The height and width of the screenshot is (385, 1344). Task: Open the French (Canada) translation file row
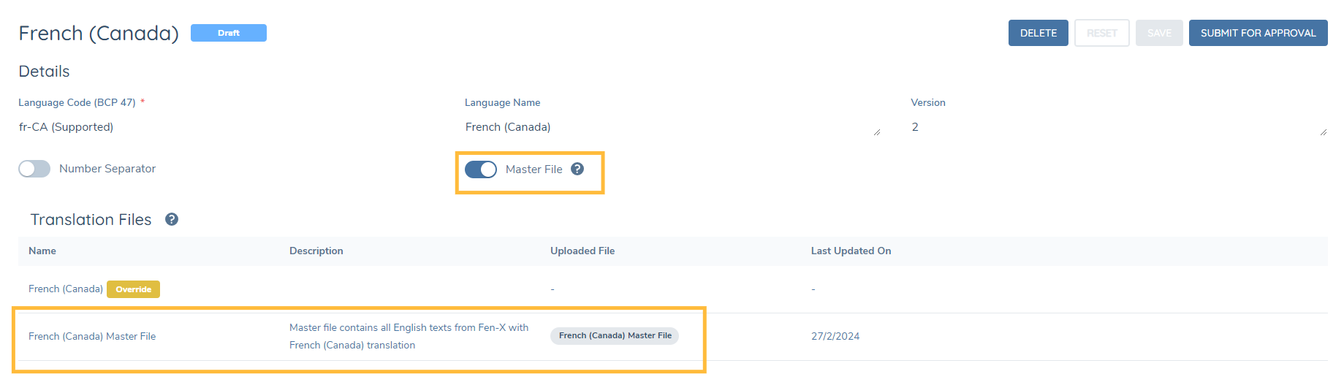click(66, 289)
